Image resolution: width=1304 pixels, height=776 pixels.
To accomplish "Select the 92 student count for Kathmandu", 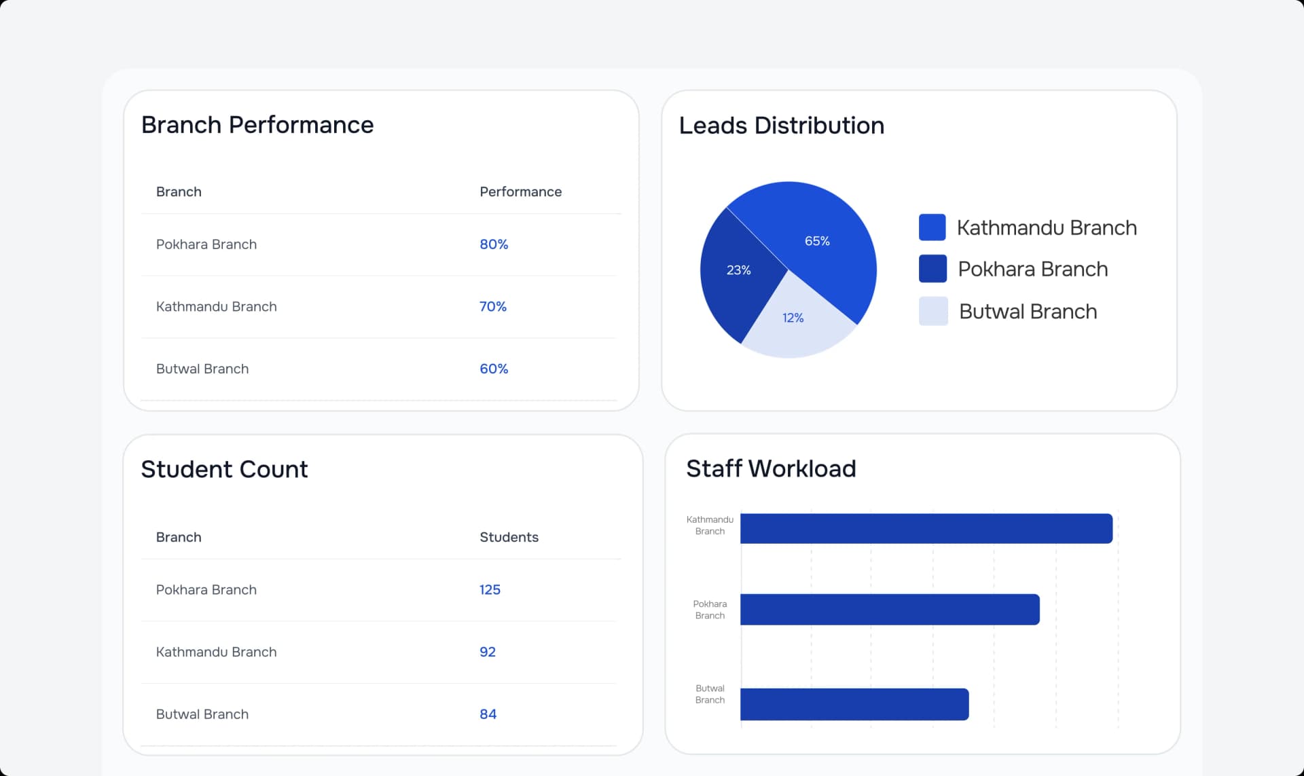I will click(488, 652).
